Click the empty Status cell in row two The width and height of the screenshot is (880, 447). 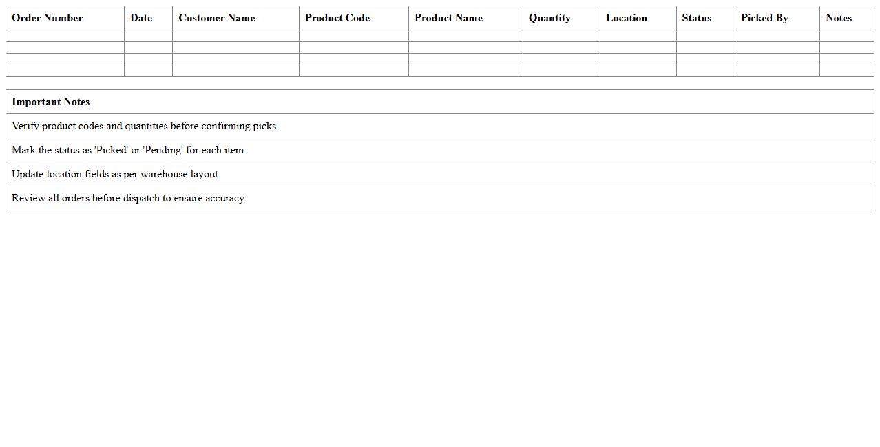click(x=705, y=47)
